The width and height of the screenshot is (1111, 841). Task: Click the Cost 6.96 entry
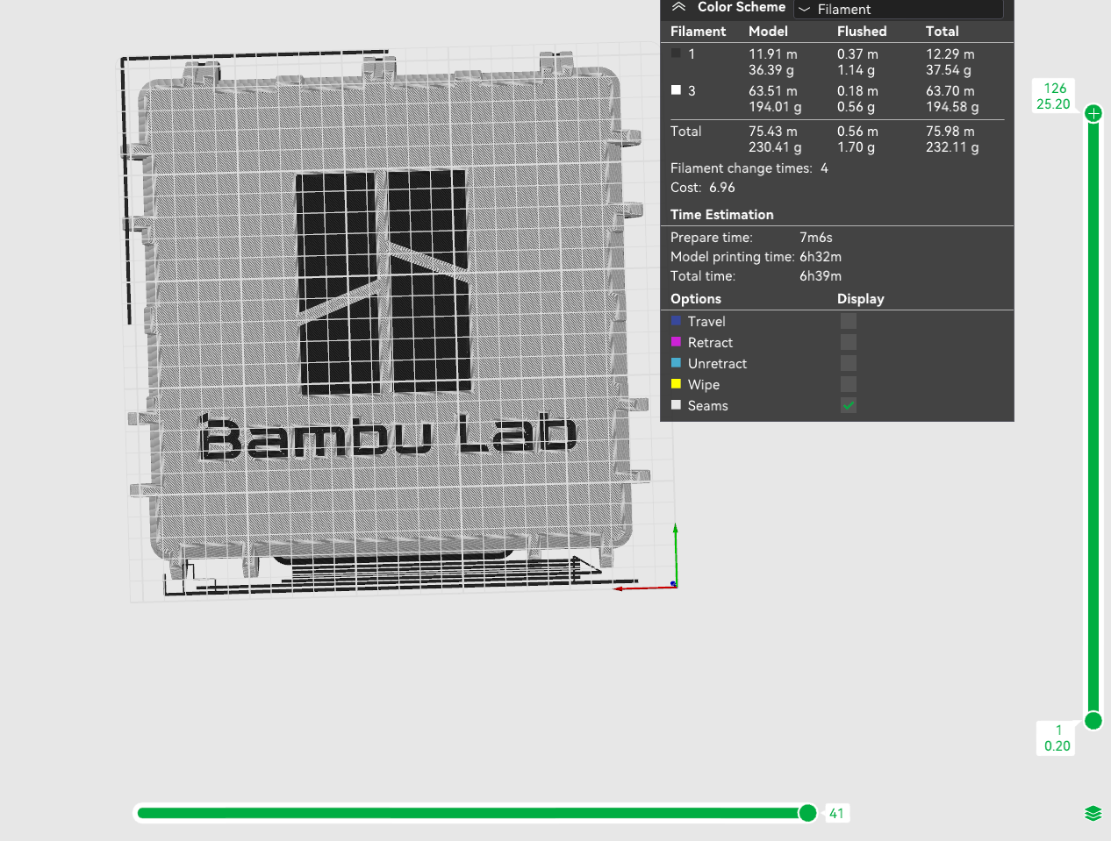(703, 187)
